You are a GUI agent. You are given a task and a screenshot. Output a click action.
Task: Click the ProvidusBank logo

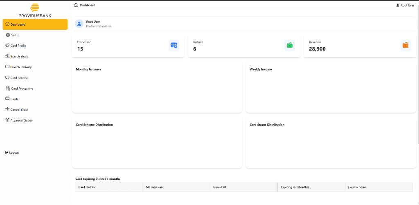tap(35, 11)
